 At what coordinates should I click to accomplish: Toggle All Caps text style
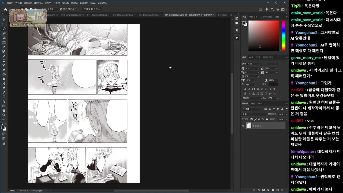[253, 89]
